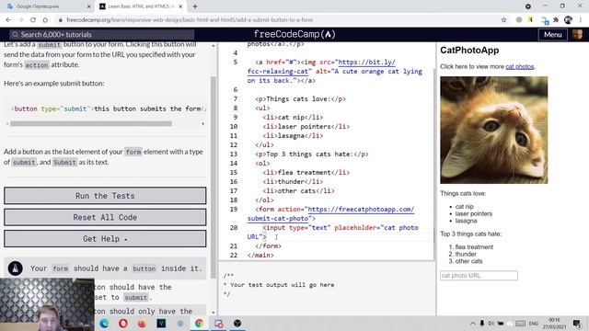
Task: Click Reset All Code button
Action: pos(105,217)
